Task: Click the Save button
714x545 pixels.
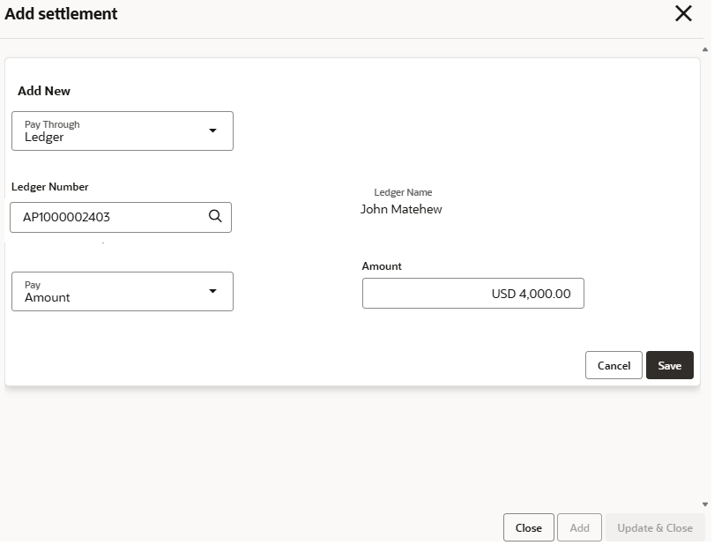Action: coord(669,365)
